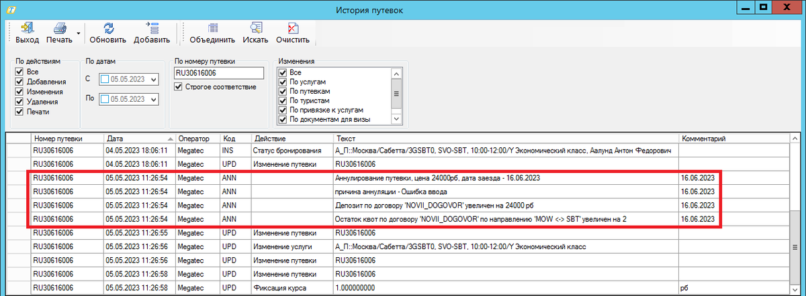The height and width of the screenshot is (296, 806).
Task: Disable Строгое соответствие checkbox
Action: pos(178,86)
